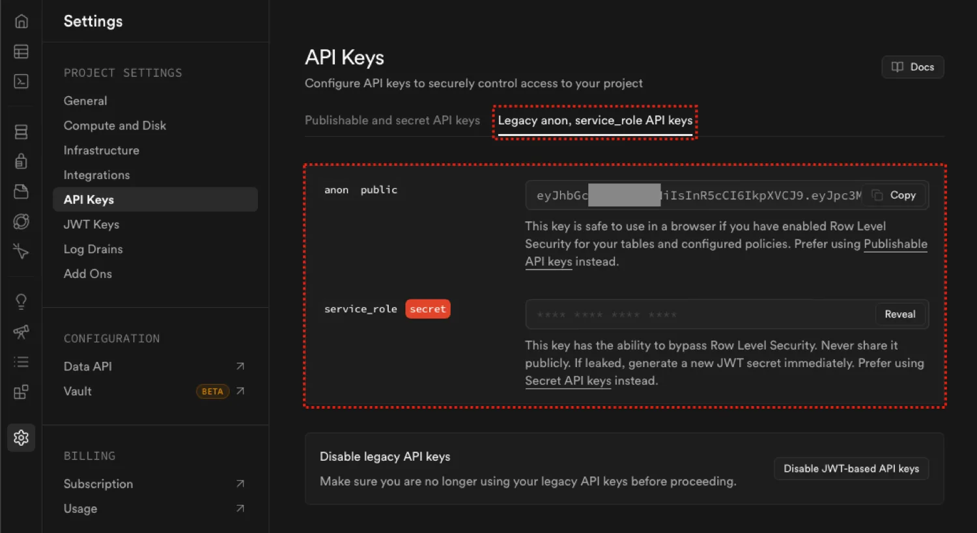Select the Settings gear in the sidebar
The image size is (977, 533).
click(21, 437)
